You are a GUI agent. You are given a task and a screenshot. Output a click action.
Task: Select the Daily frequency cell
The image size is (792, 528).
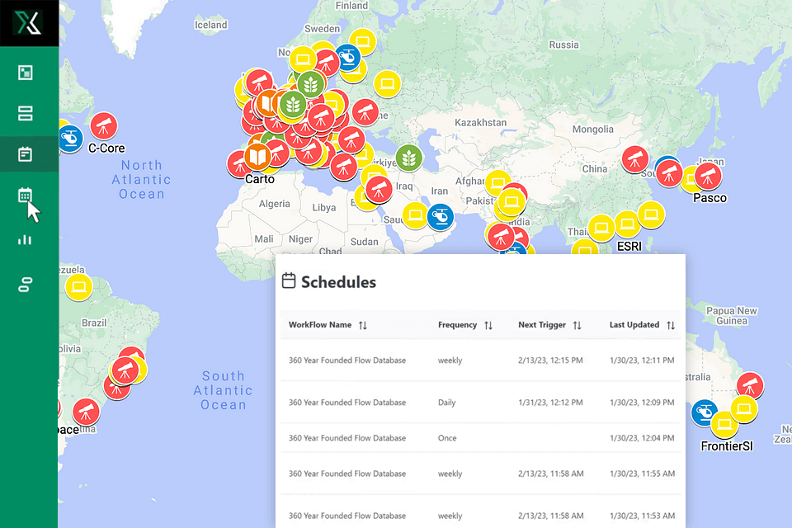click(x=446, y=403)
